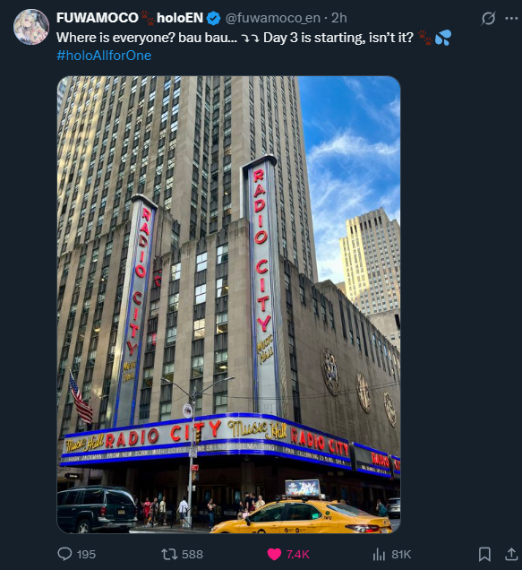Open the Radio City photo
This screenshot has height=570, width=522.
(x=228, y=305)
